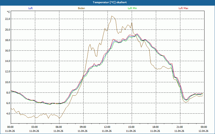Click the 15:00 time axis label
Image resolution: width=215 pixels, height=134 pixels.
(132, 127)
